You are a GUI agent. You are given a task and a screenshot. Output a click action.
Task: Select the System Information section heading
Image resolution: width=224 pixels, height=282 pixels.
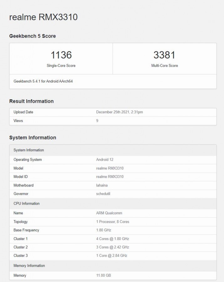pos(33,138)
